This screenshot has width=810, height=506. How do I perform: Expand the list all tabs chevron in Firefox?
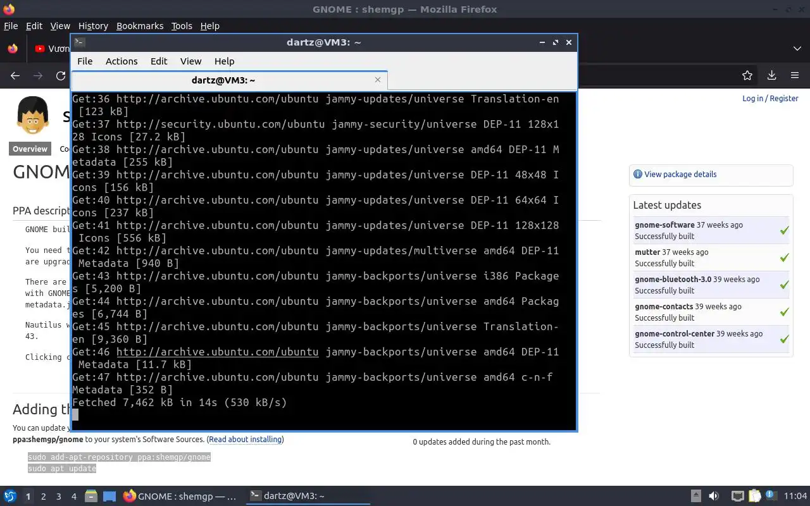[797, 49]
